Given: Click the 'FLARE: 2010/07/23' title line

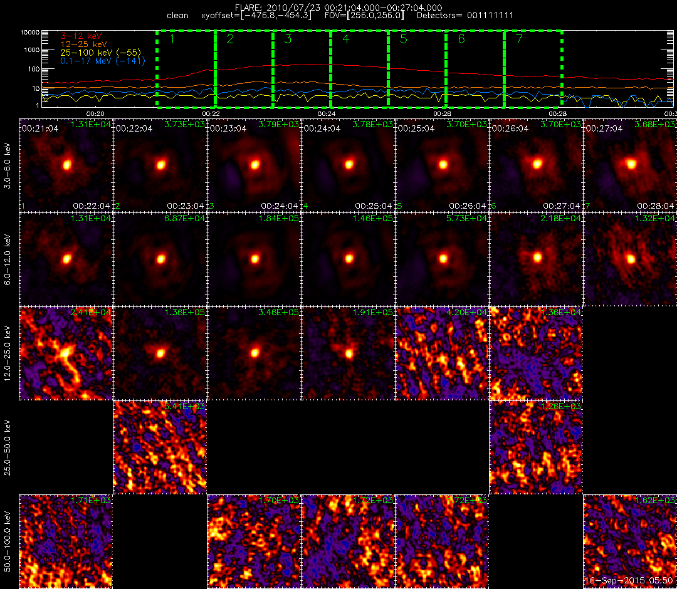Looking at the screenshot, I should point(338,8).
